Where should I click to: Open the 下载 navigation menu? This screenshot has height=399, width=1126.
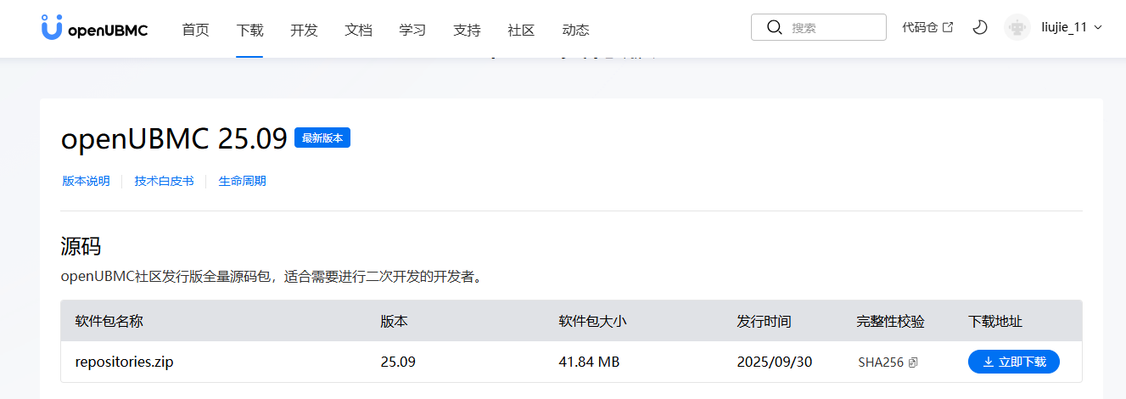[249, 31]
